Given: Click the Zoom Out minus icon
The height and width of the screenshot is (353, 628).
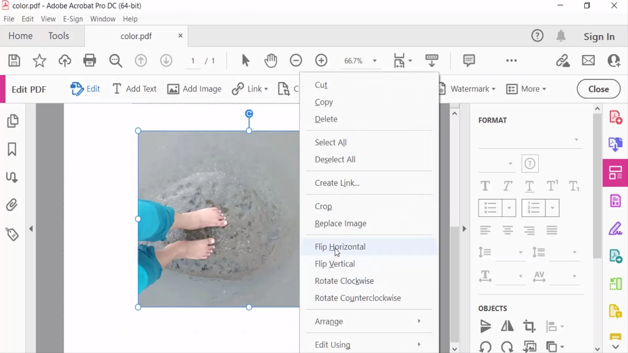Looking at the screenshot, I should pyautogui.click(x=296, y=61).
